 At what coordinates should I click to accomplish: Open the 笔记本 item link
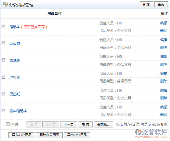coord(15,27)
